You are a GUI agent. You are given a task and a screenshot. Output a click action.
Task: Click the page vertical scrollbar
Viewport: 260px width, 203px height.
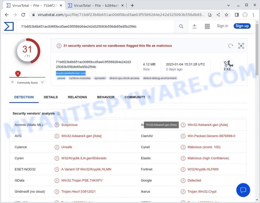coord(257,50)
